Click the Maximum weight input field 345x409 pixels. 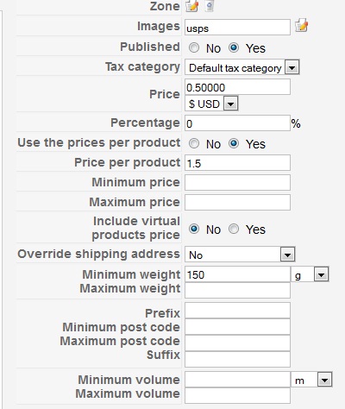[x=237, y=290]
